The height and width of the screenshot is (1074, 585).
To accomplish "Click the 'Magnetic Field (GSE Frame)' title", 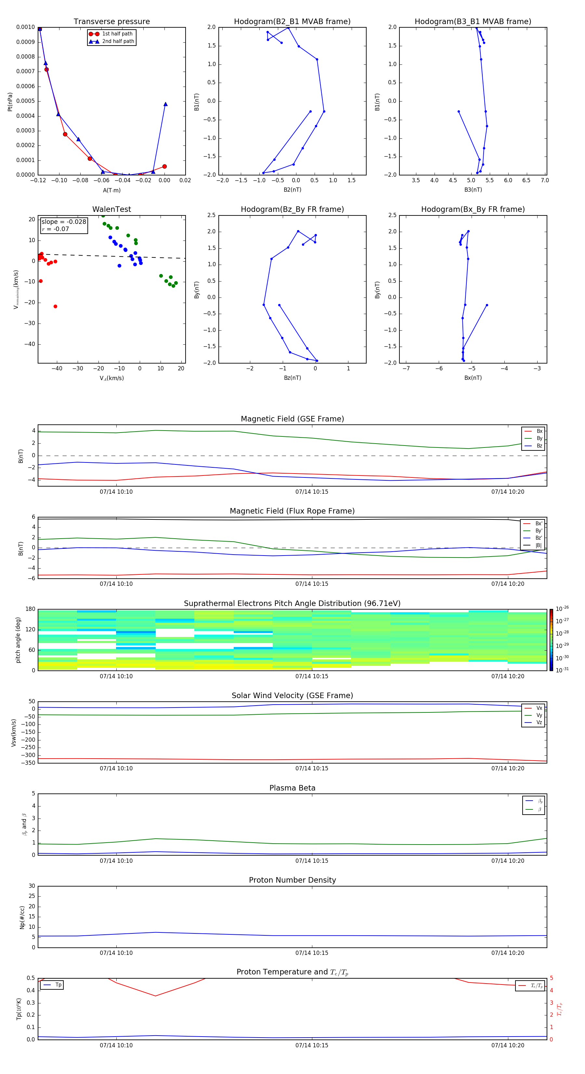I will pyautogui.click(x=292, y=419).
